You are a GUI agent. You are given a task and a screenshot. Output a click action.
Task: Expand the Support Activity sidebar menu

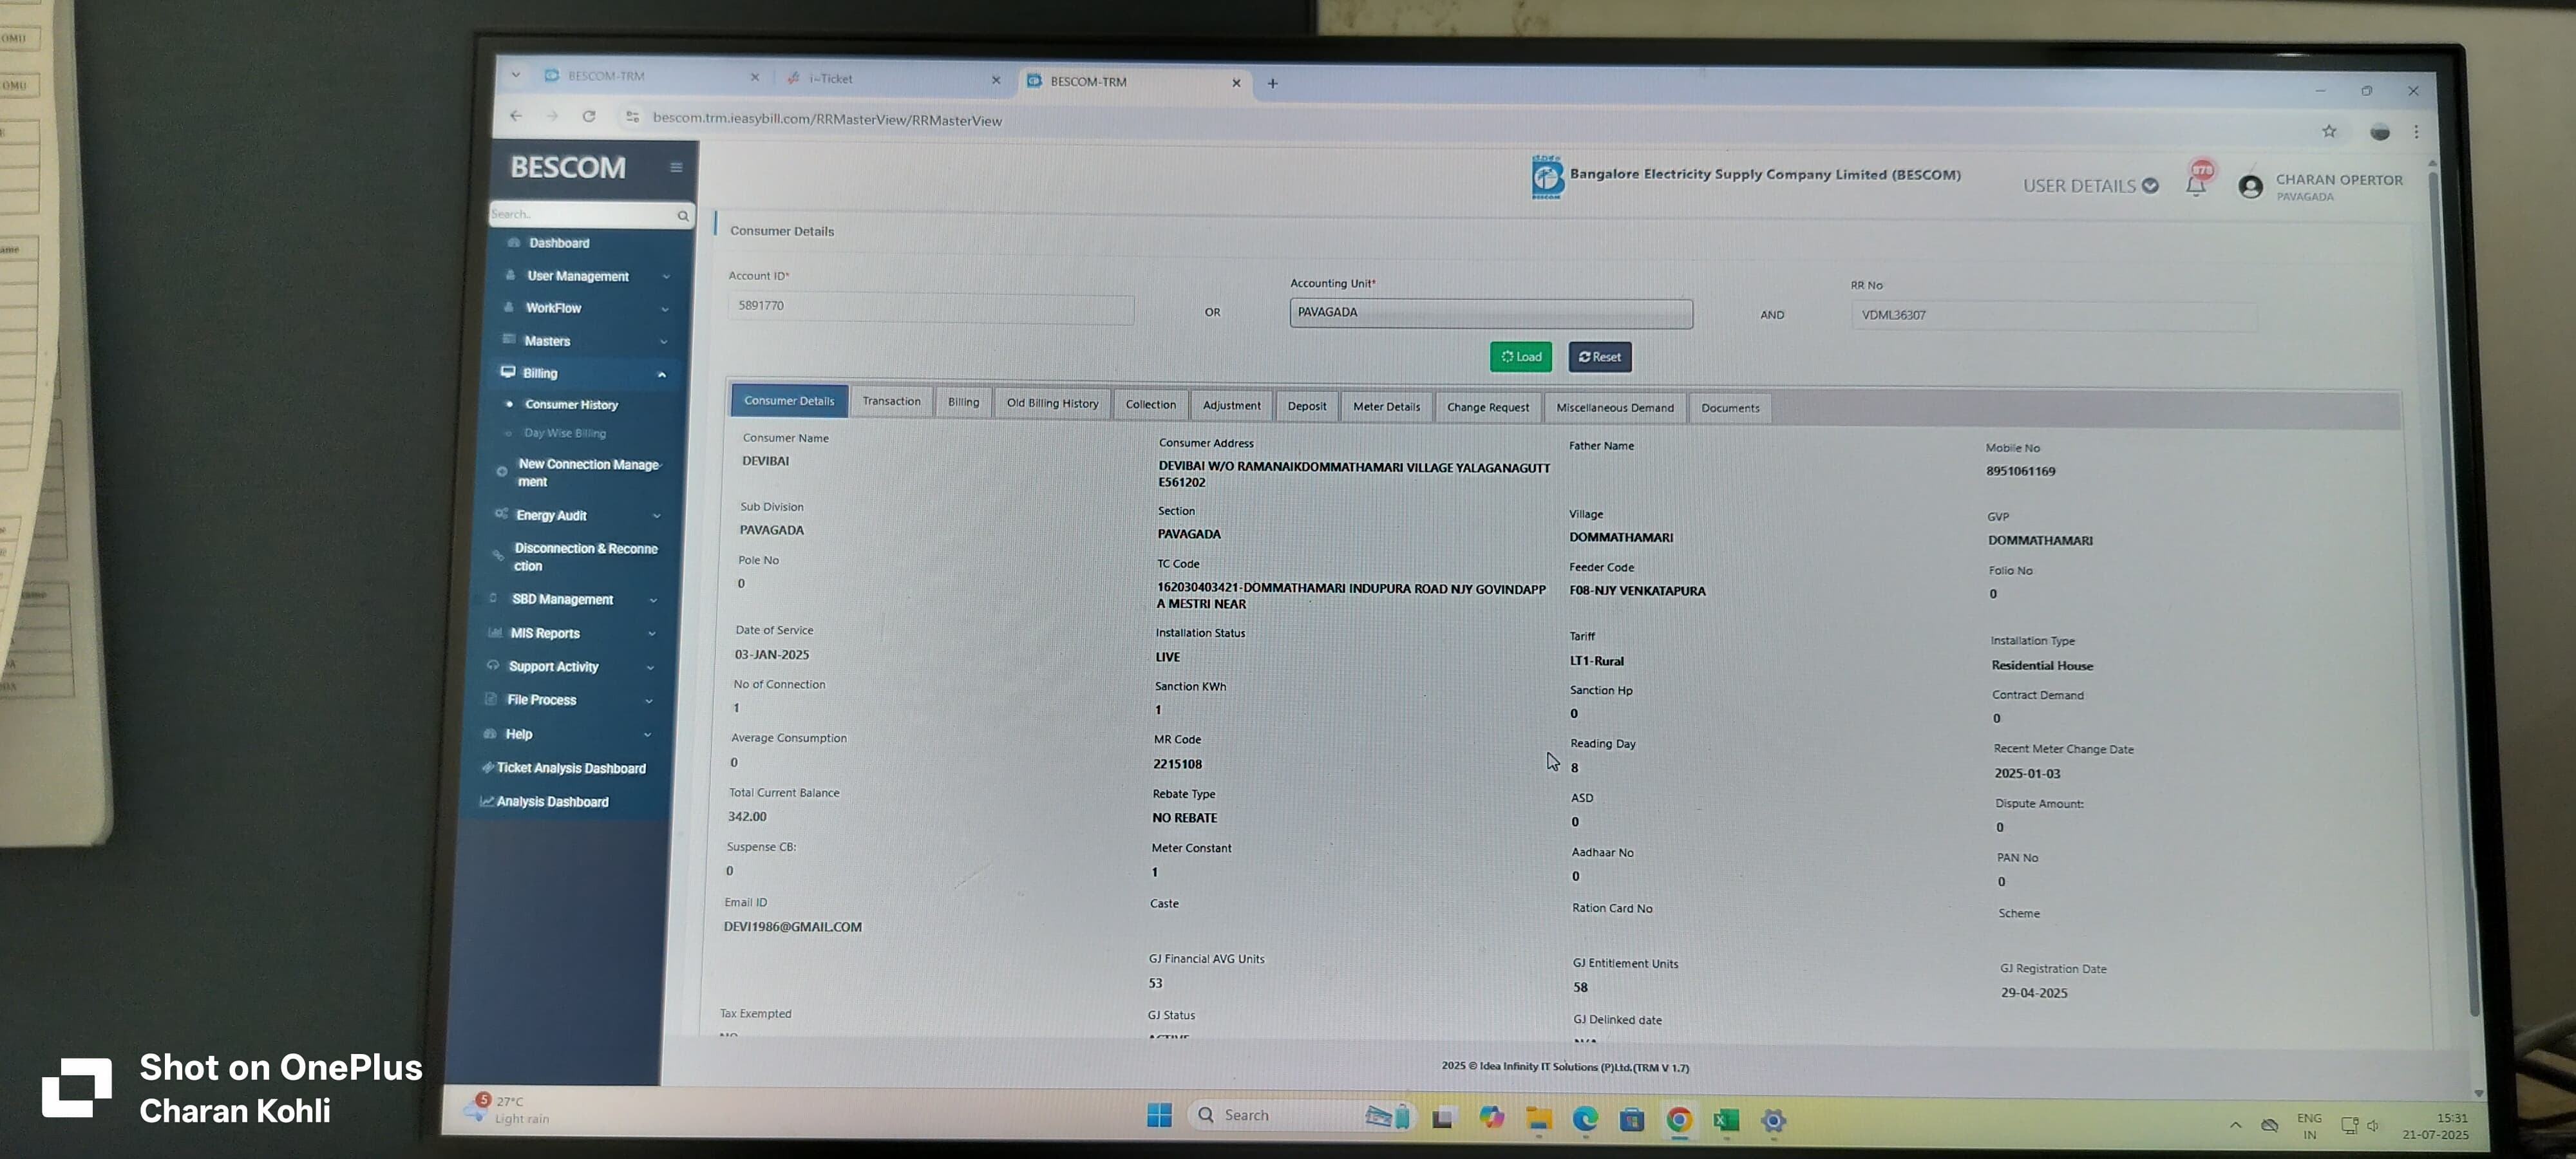click(570, 667)
